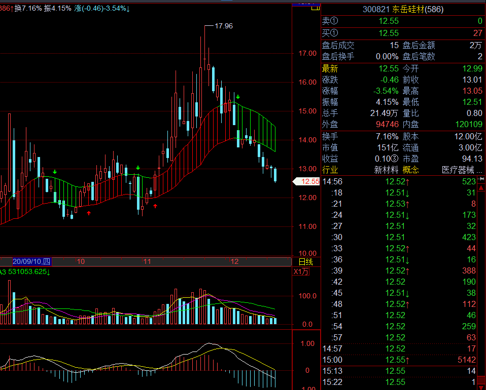The width and height of the screenshot is (486, 390).
Task: Select the :54 tick row with volume 259
Action: tap(399, 326)
